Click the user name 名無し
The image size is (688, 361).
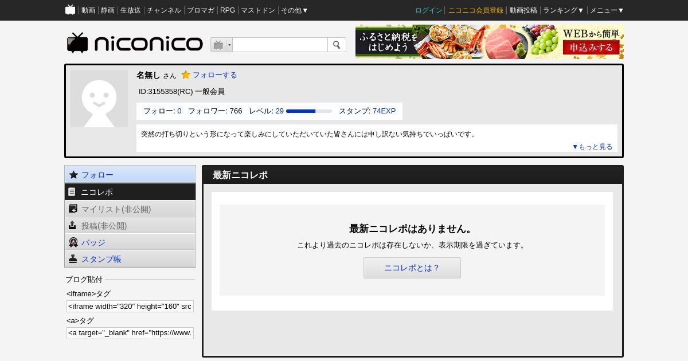[148, 75]
